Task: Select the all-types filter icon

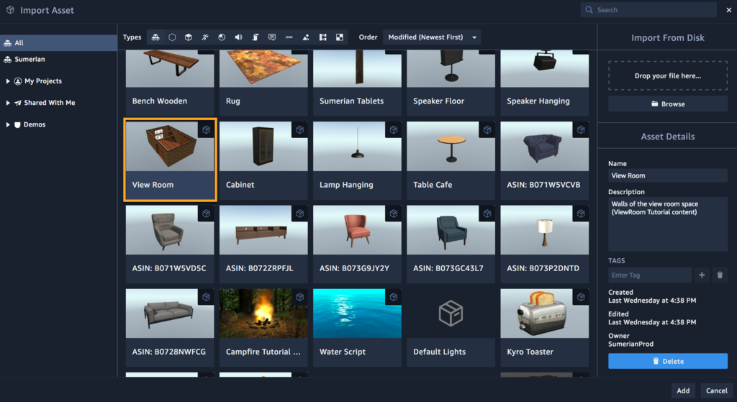Action: [x=155, y=37]
